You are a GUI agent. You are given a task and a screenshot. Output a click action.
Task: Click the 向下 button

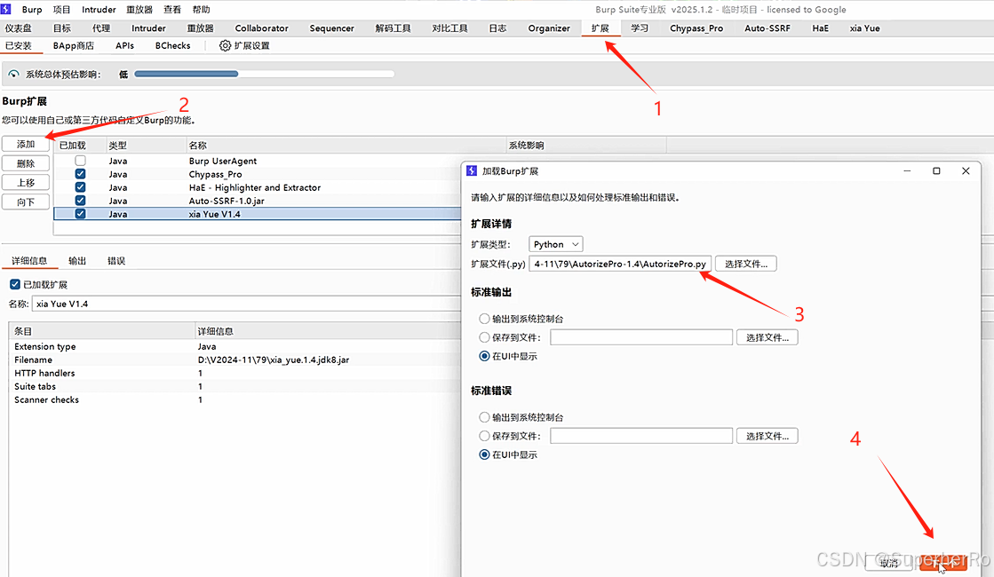click(26, 202)
